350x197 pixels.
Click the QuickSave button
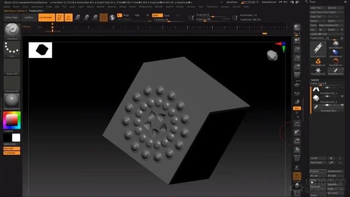[x=231, y=2]
